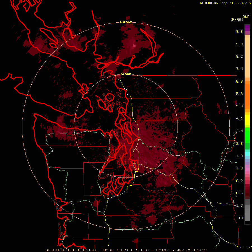This screenshot has height=252, width=252.
Task: Click the yellow segment of the color scale
Action: pos(247,120)
